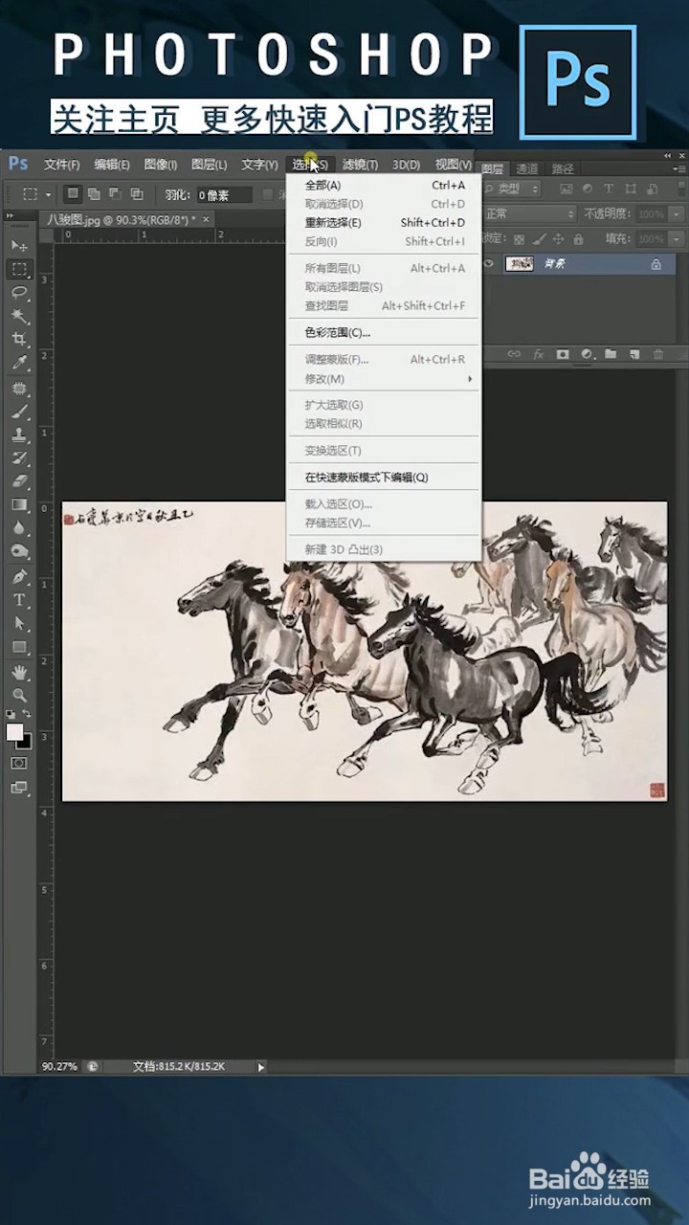
Task: Swap foreground and background colors
Action: point(27,714)
